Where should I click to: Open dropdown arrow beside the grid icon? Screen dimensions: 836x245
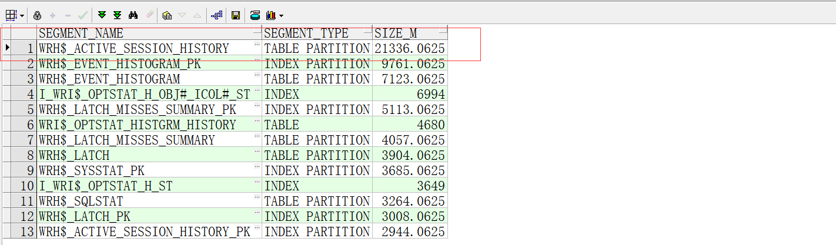(x=22, y=15)
